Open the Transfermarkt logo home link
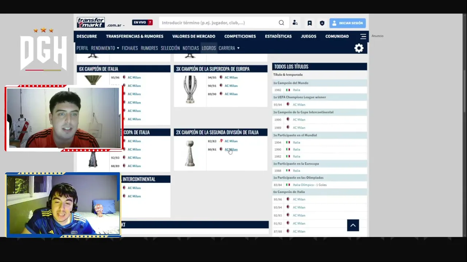The height and width of the screenshot is (262, 467). [91, 23]
